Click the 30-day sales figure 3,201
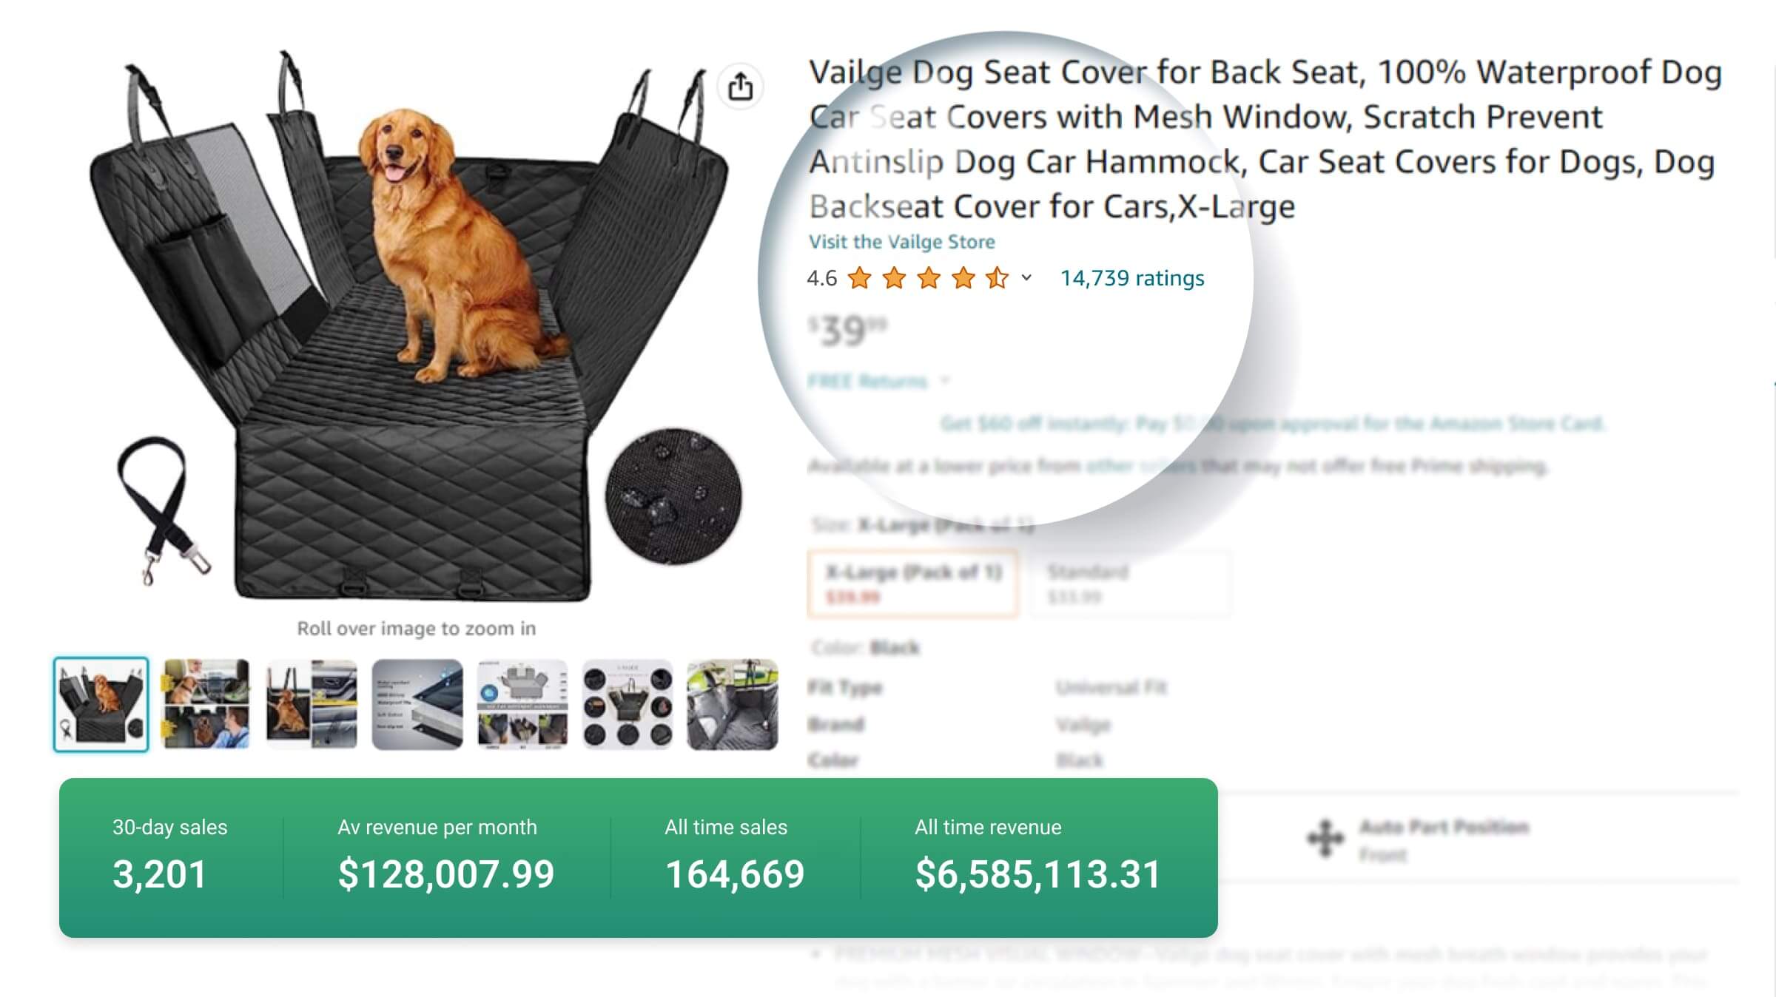Viewport: 1776px width, 997px height. pyautogui.click(x=160, y=874)
